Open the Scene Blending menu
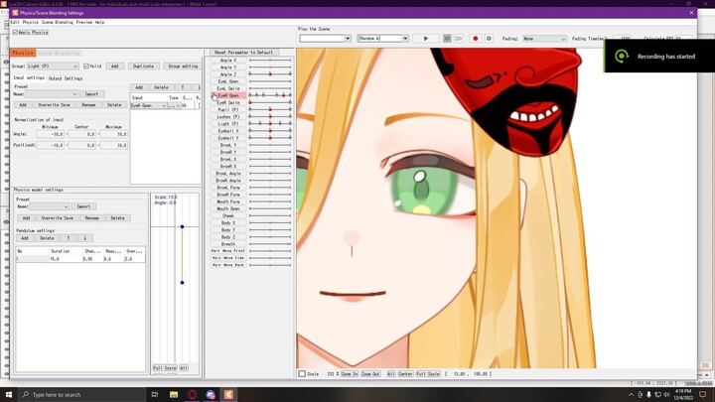This screenshot has width=715, height=402. 58,22
